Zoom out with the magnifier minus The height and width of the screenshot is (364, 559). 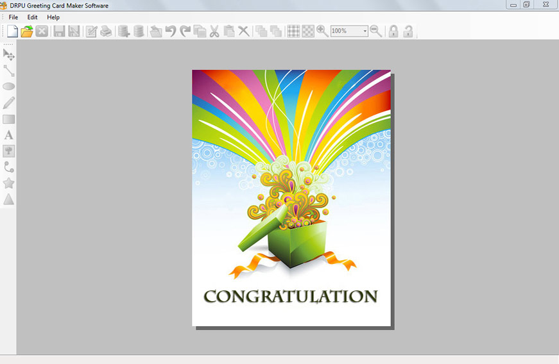point(376,31)
